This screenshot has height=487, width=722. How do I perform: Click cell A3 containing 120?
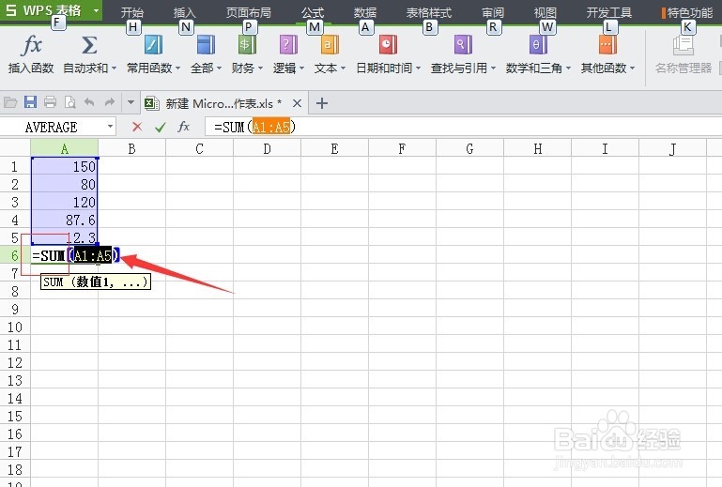[65, 202]
